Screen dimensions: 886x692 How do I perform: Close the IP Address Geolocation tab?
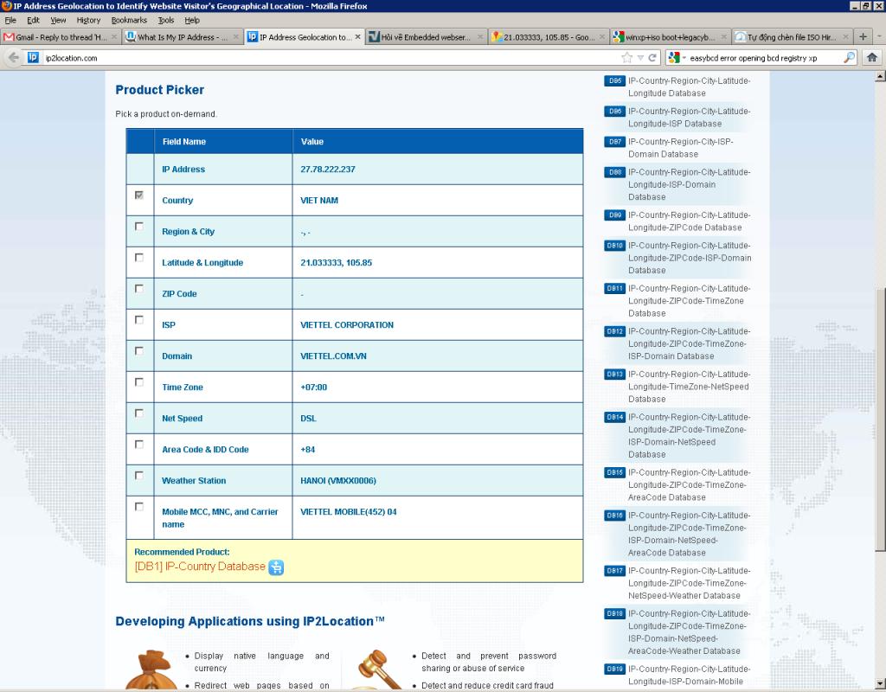pos(357,36)
